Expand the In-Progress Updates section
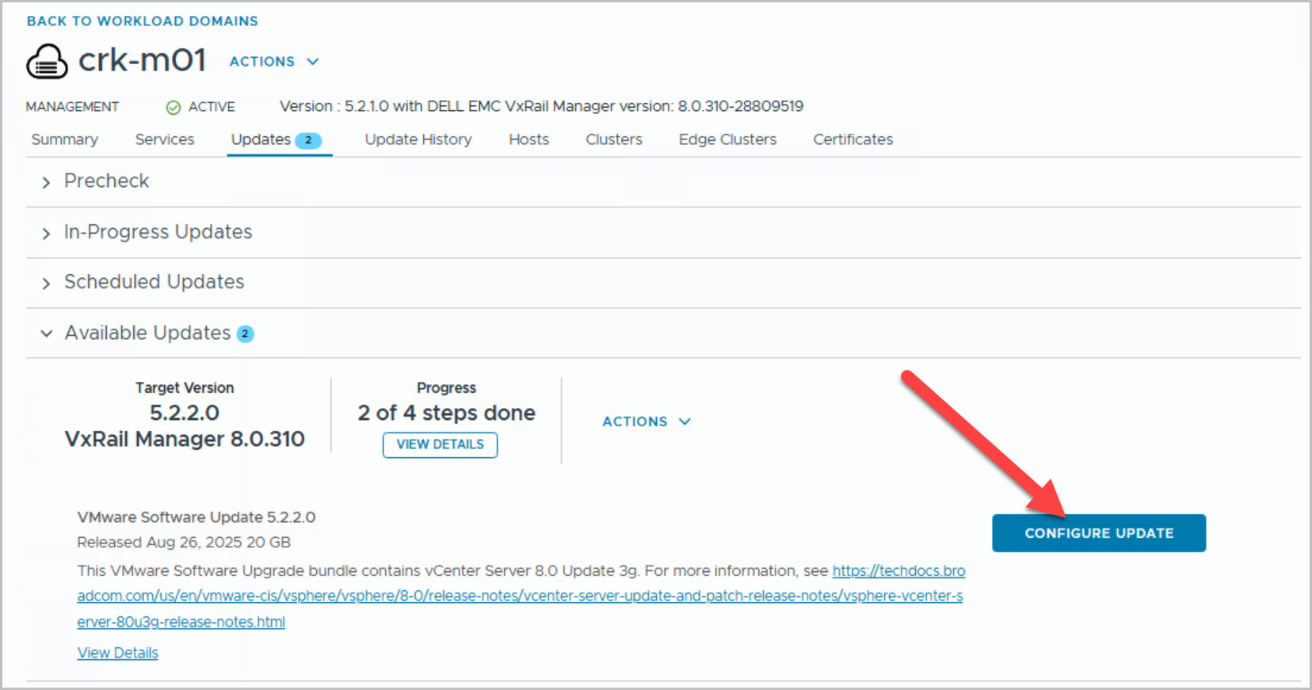This screenshot has height=690, width=1312. [46, 233]
